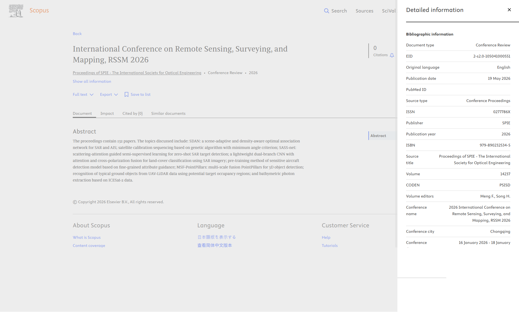Click the Elsevier tree logo

(x=16, y=11)
